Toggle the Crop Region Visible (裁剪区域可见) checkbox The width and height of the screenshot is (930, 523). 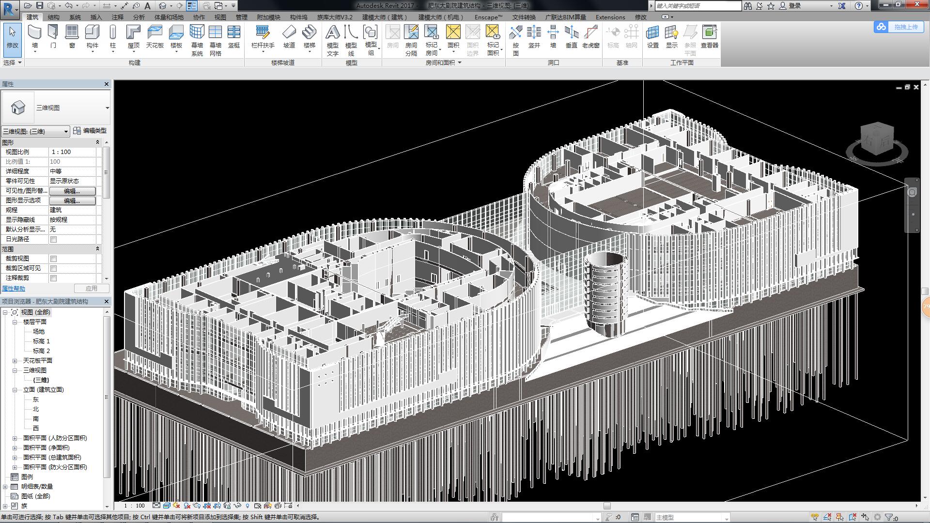click(x=54, y=268)
